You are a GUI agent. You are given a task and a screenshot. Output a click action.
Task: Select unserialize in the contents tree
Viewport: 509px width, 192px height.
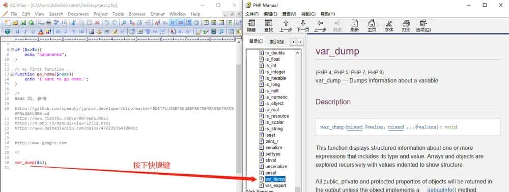tap(276, 167)
